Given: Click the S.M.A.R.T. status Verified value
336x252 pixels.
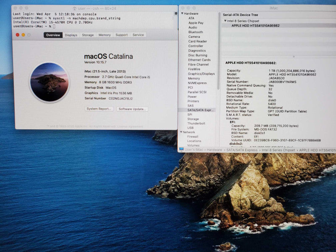Looking at the screenshot, I should click(x=273, y=115).
